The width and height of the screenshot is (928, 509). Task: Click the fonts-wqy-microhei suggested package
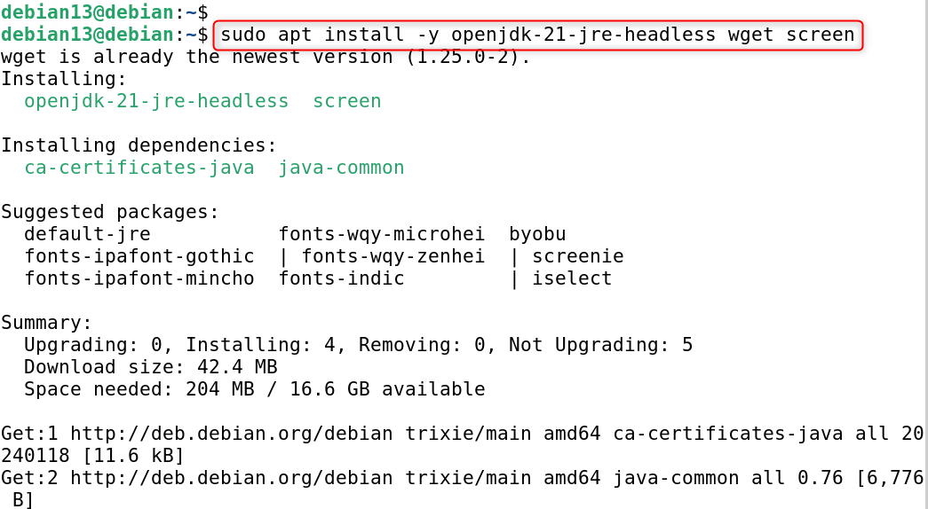382,234
